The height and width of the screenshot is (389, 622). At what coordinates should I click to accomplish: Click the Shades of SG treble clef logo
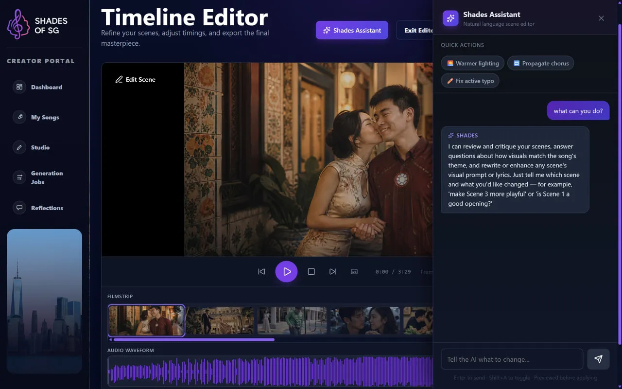[18, 24]
